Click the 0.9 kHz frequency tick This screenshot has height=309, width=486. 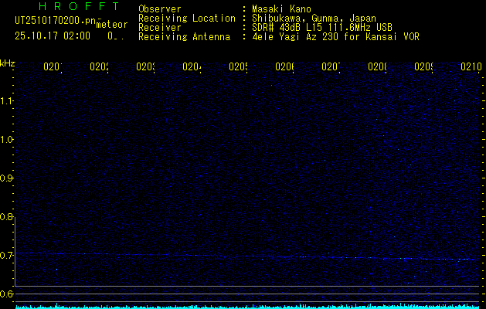pyautogui.click(x=7, y=178)
